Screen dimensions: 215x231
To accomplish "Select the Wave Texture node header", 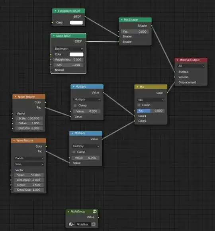I will tap(29, 141).
